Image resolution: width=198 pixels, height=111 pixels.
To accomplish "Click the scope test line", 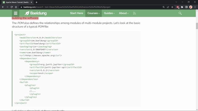I will click(41, 73).
